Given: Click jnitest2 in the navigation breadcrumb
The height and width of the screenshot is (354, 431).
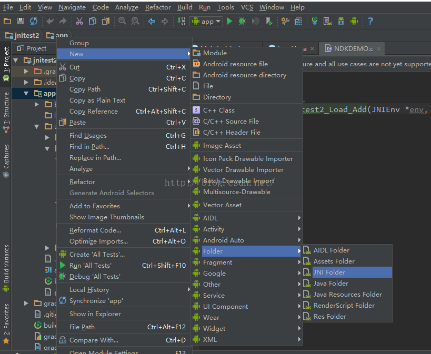Looking at the screenshot, I should click(x=24, y=36).
